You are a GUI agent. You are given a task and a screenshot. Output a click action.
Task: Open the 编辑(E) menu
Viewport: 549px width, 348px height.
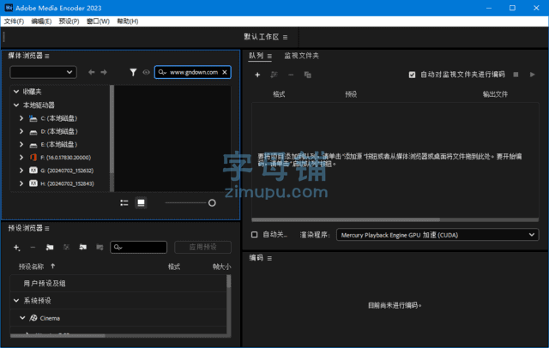coord(41,21)
